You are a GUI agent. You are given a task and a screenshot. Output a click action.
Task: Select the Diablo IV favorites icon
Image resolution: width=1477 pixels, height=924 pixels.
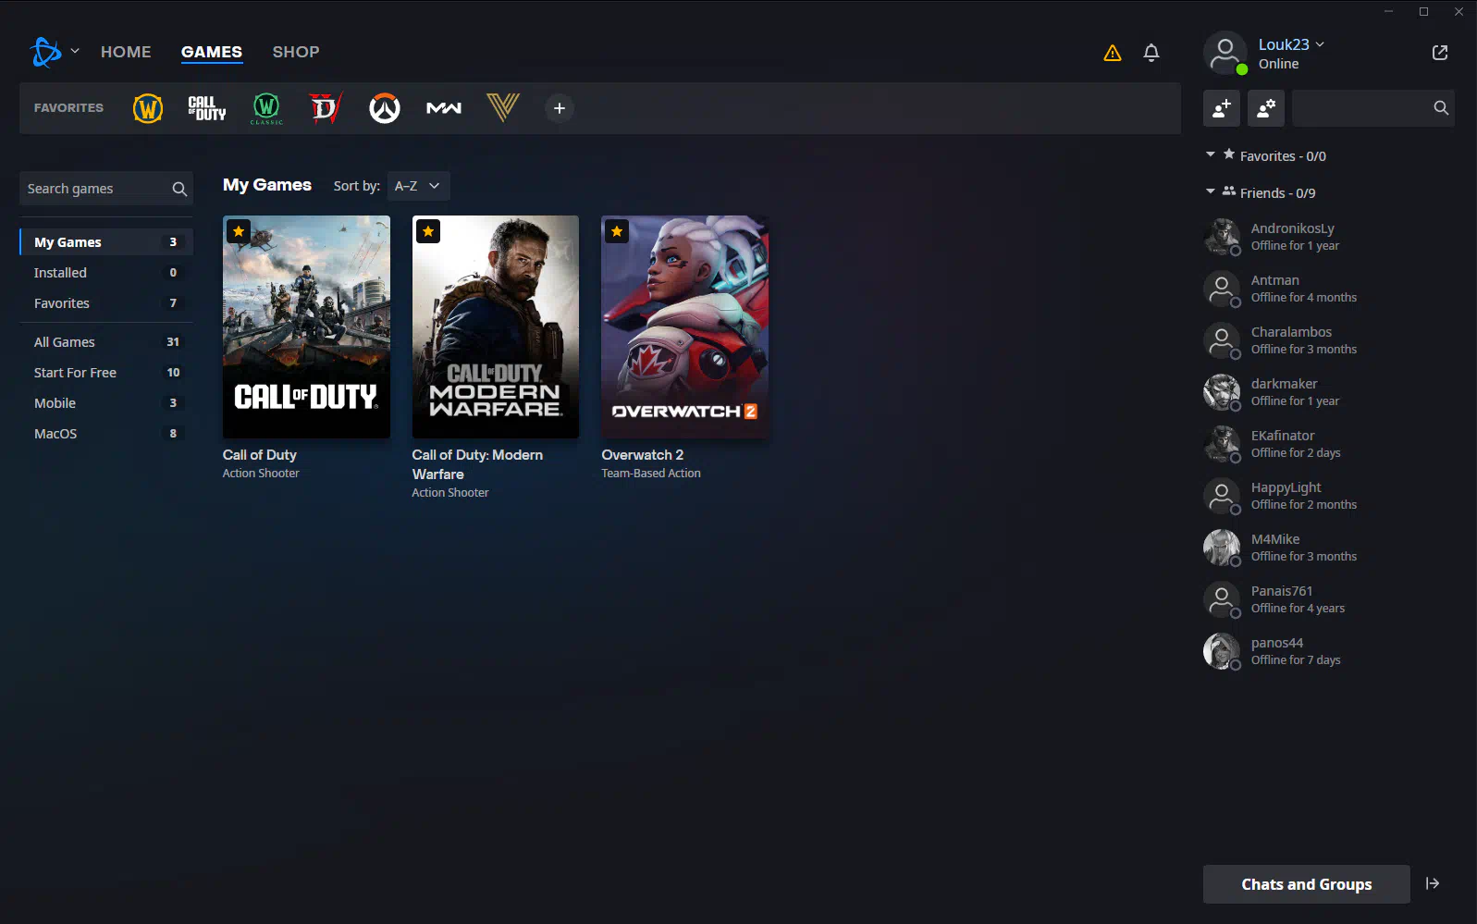coord(326,108)
